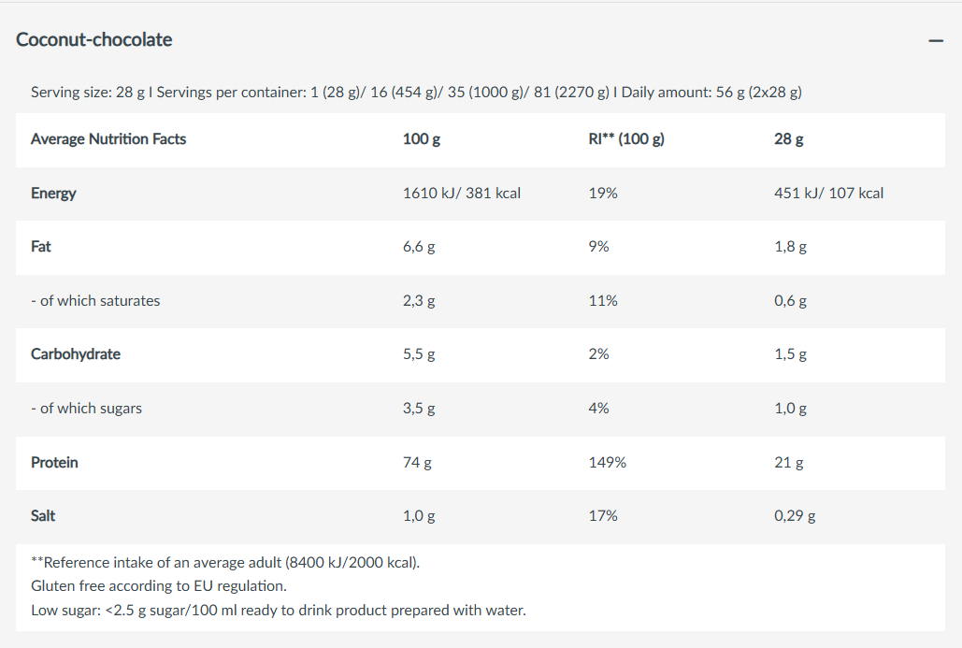Click the reference intake footnote text
This screenshot has height=648, width=962.
pos(225,563)
